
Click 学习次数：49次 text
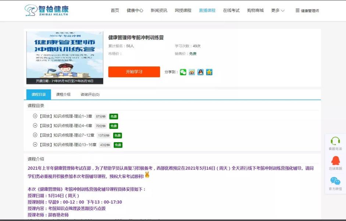point(188,46)
